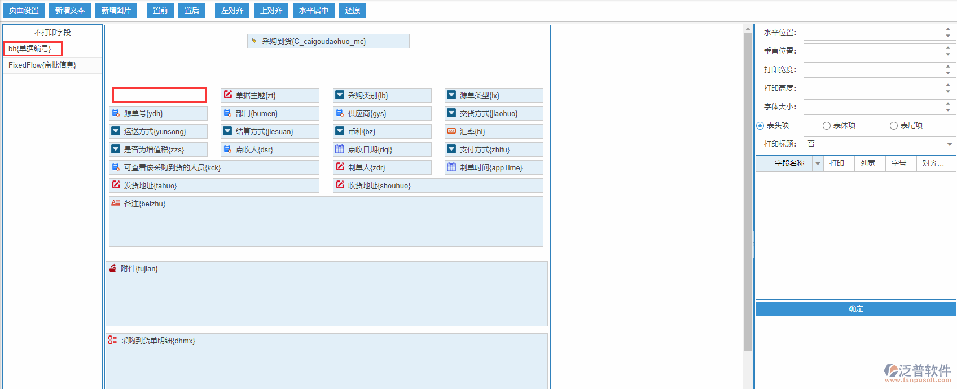Viewport: 957px width, 389px height.
Task: Click dropdown icon of 源单类型{lx}
Action: pos(451,95)
